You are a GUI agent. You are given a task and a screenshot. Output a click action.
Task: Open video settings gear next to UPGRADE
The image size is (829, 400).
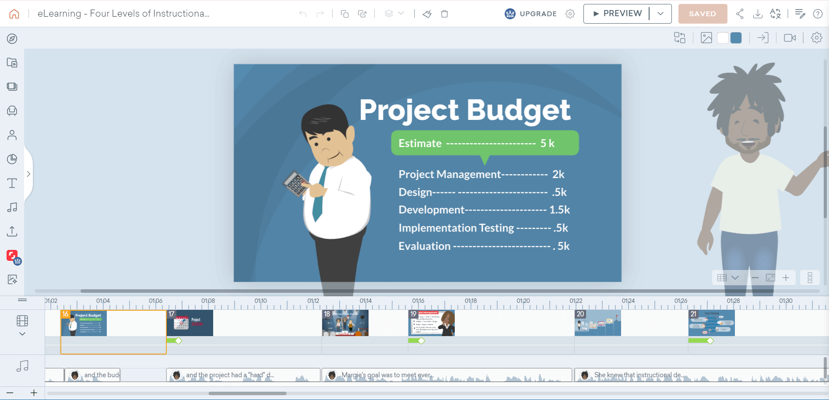(x=570, y=14)
